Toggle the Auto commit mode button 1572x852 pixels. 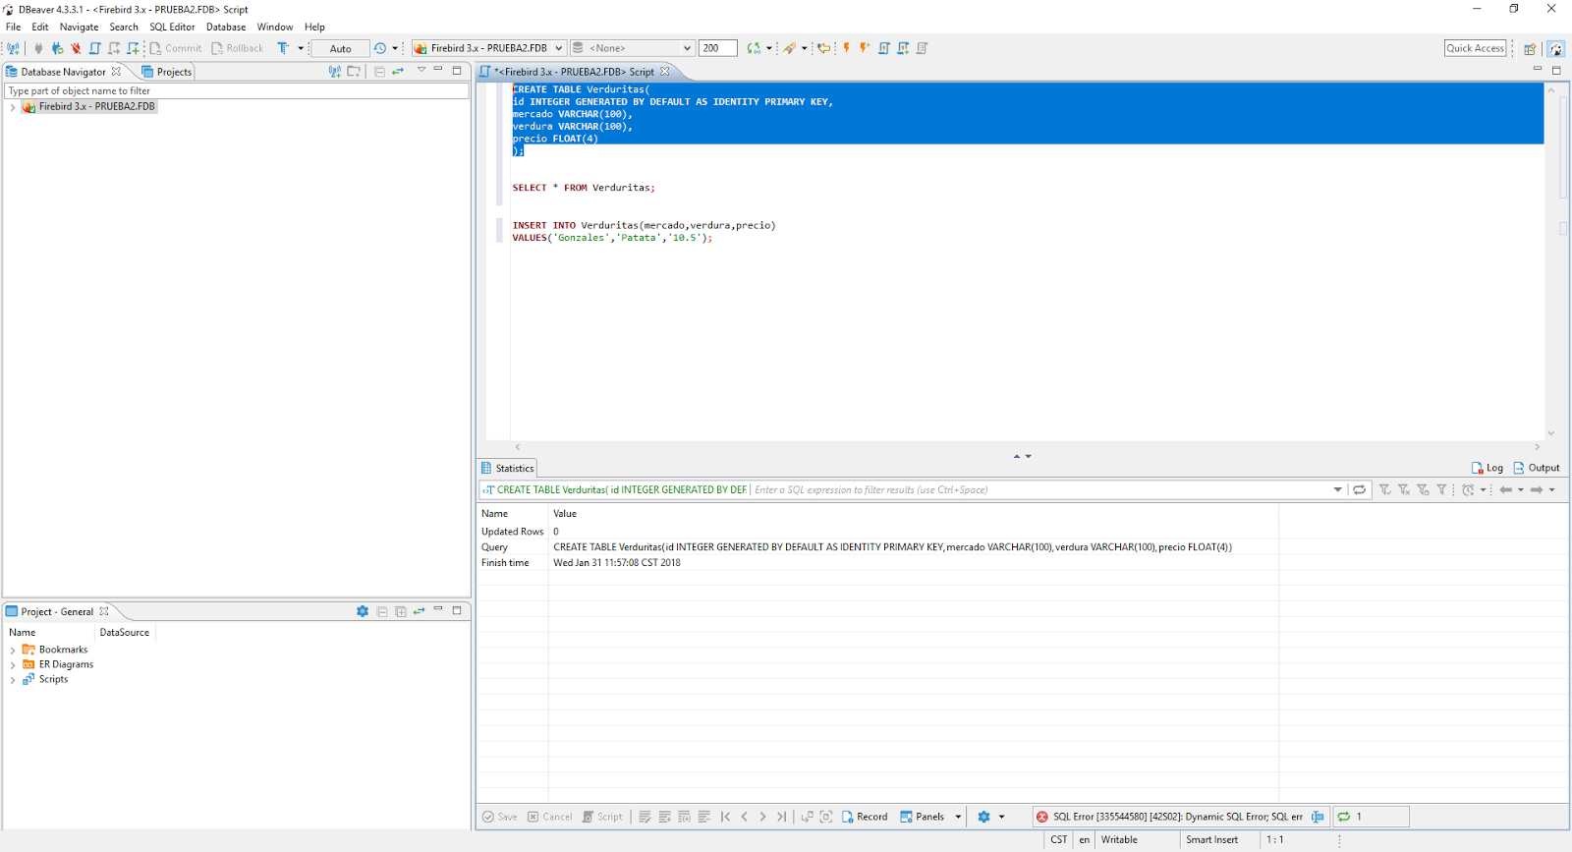point(340,48)
